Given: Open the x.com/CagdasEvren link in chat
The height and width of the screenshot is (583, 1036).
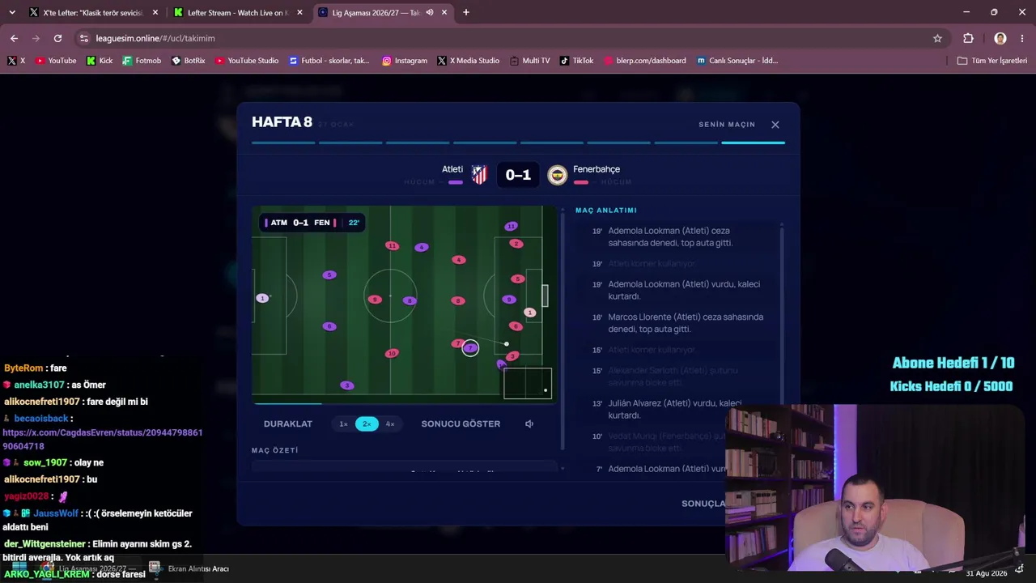Looking at the screenshot, I should pos(103,440).
